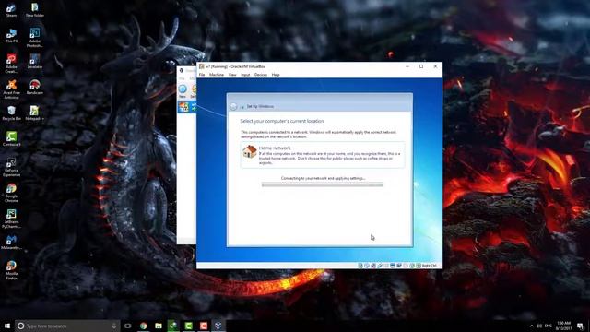Open the Bandicam desktop shortcut
590x332 pixels.
coord(35,87)
